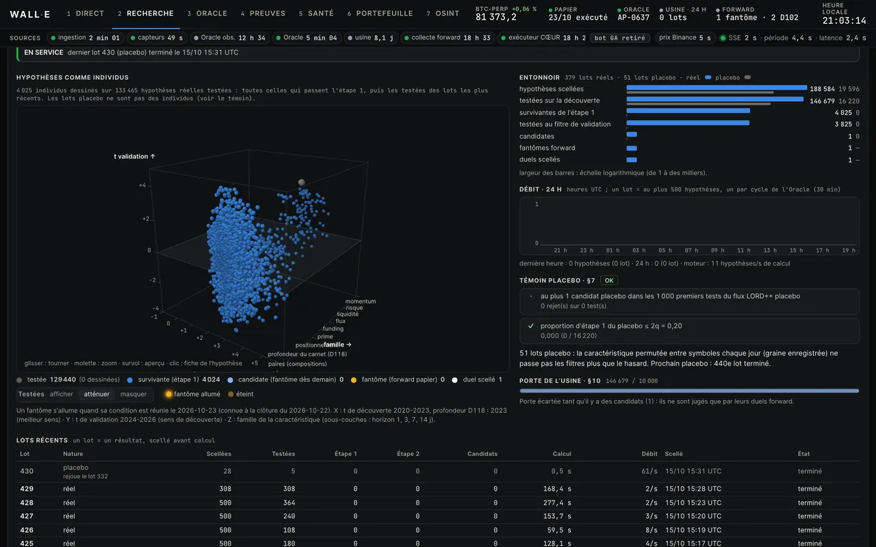876x547 pixels.
Task: Click the orange fantôme (forward papier) legend dot
Action: coord(354,379)
